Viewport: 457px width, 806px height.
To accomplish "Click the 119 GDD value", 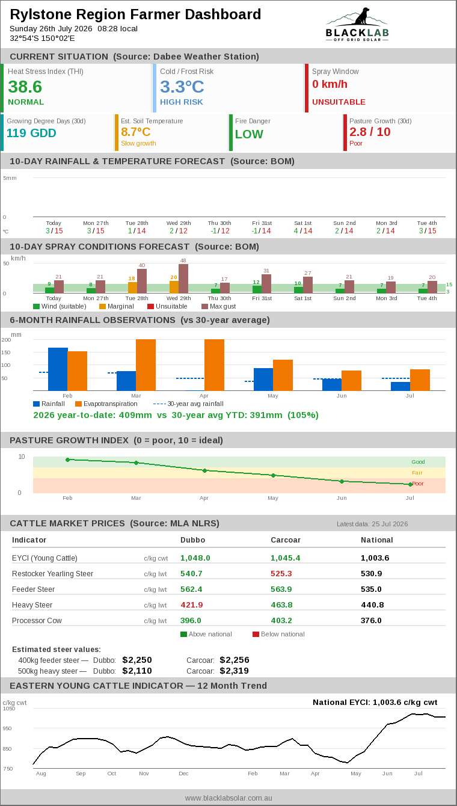I will tap(31, 133).
